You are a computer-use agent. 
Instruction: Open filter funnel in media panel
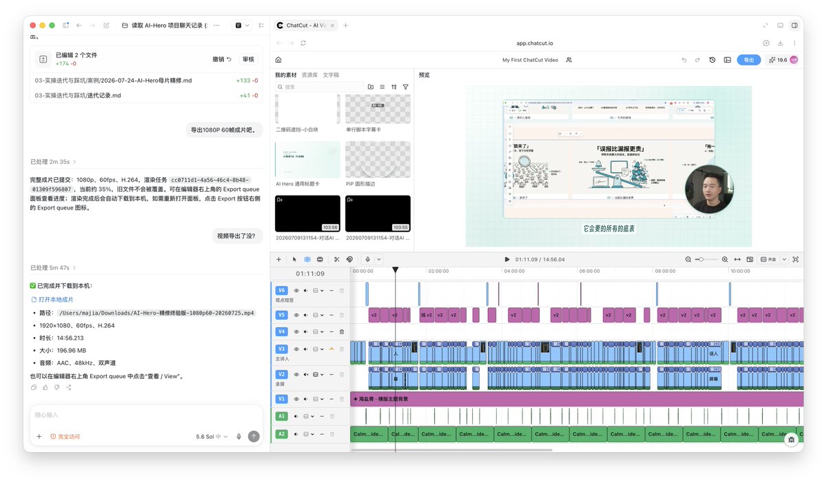point(405,87)
